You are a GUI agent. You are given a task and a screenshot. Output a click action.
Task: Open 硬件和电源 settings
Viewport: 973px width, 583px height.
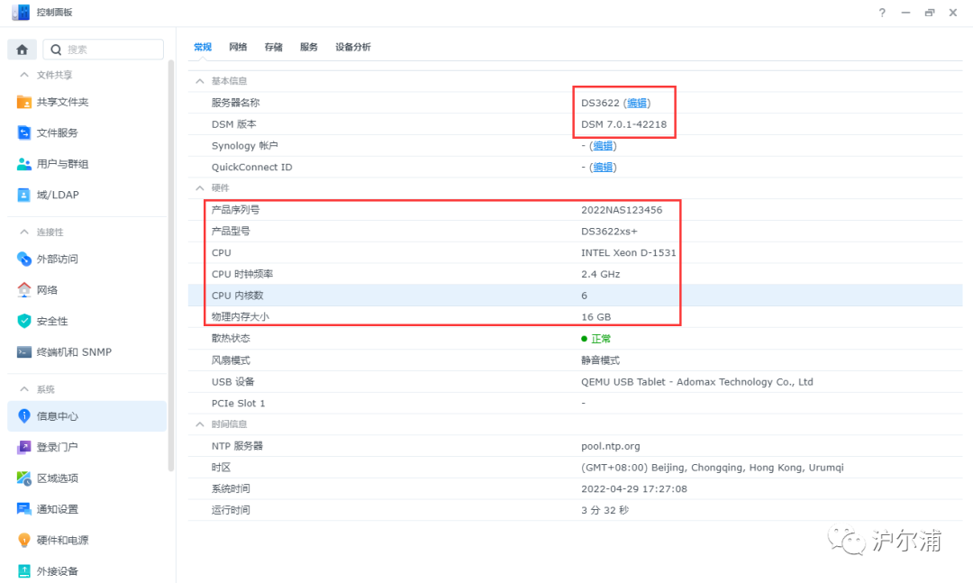[x=65, y=540]
